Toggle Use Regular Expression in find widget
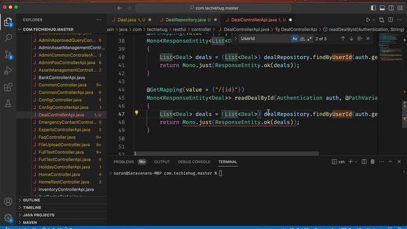Image resolution: width=407 pixels, height=229 pixels. pos(310,39)
